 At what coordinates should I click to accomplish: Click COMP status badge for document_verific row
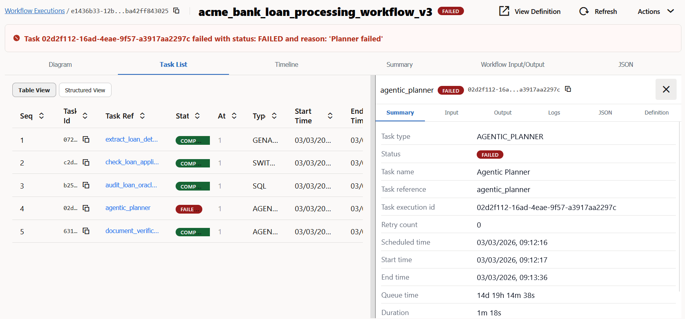(x=193, y=232)
